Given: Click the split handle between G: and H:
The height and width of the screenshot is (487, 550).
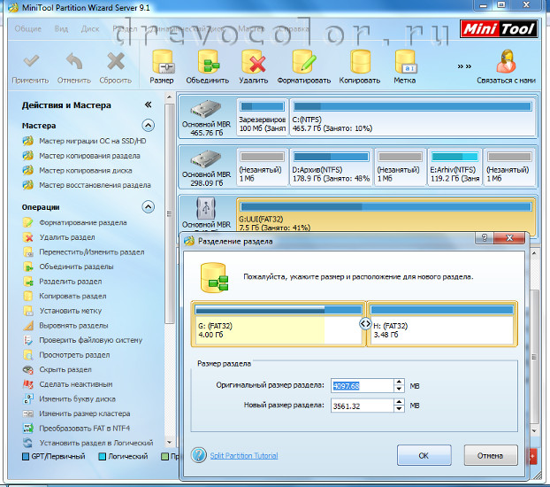Looking at the screenshot, I should click(365, 323).
